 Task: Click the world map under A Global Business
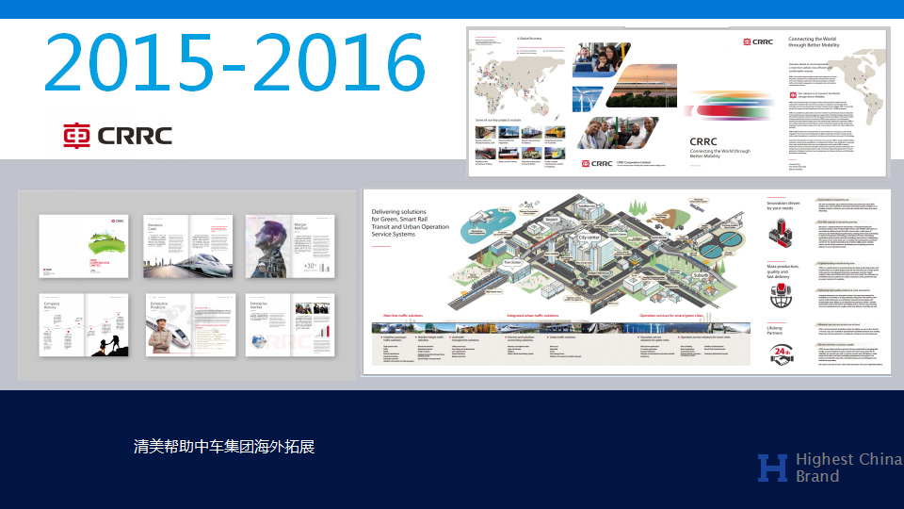518,80
